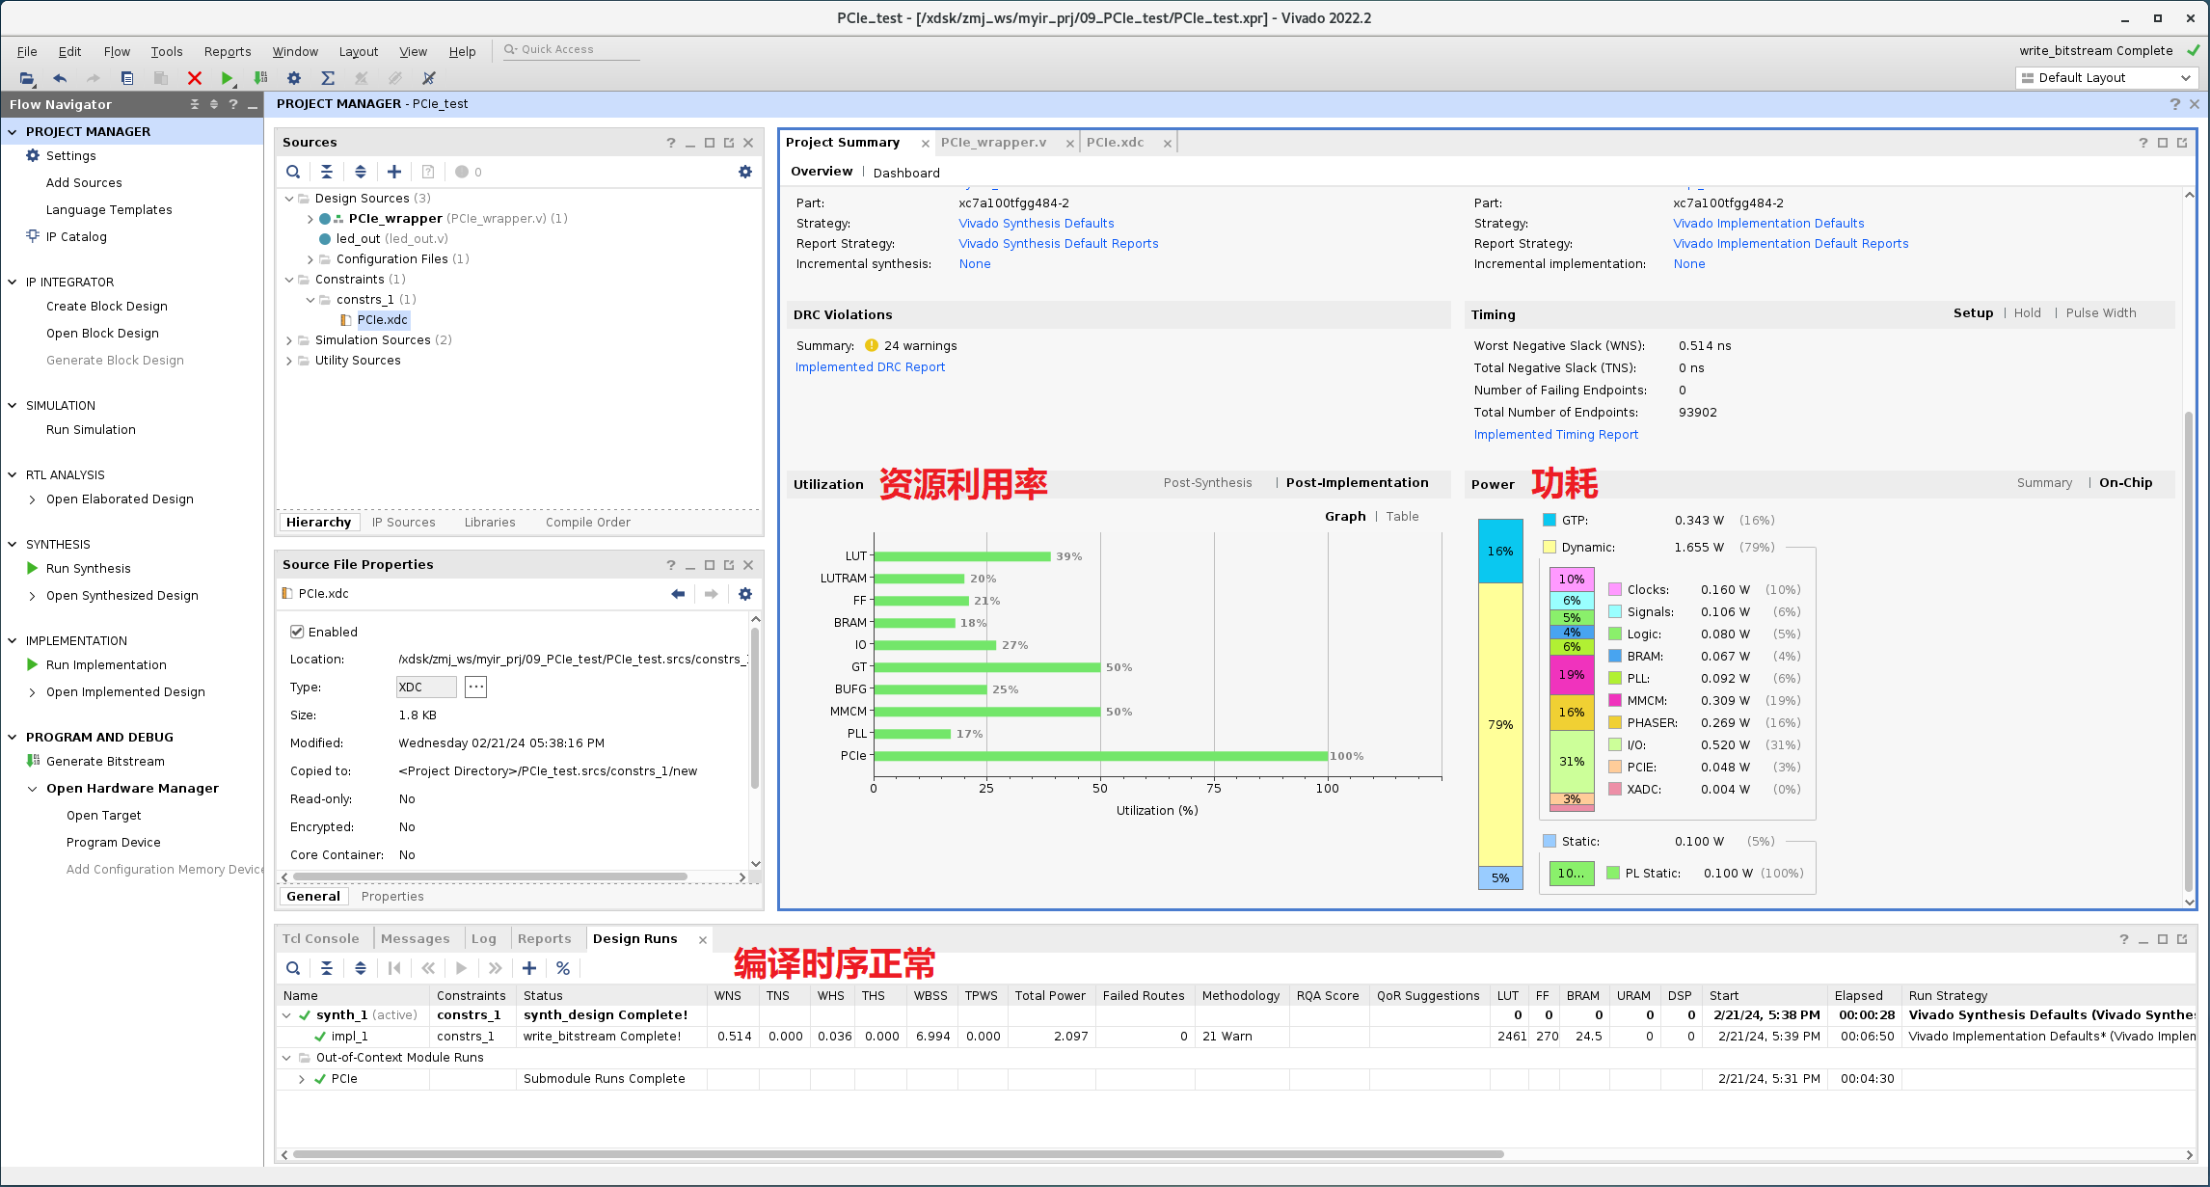2210x1187 pixels.
Task: Select PCIe.xdc in Sources tree
Action: click(382, 320)
